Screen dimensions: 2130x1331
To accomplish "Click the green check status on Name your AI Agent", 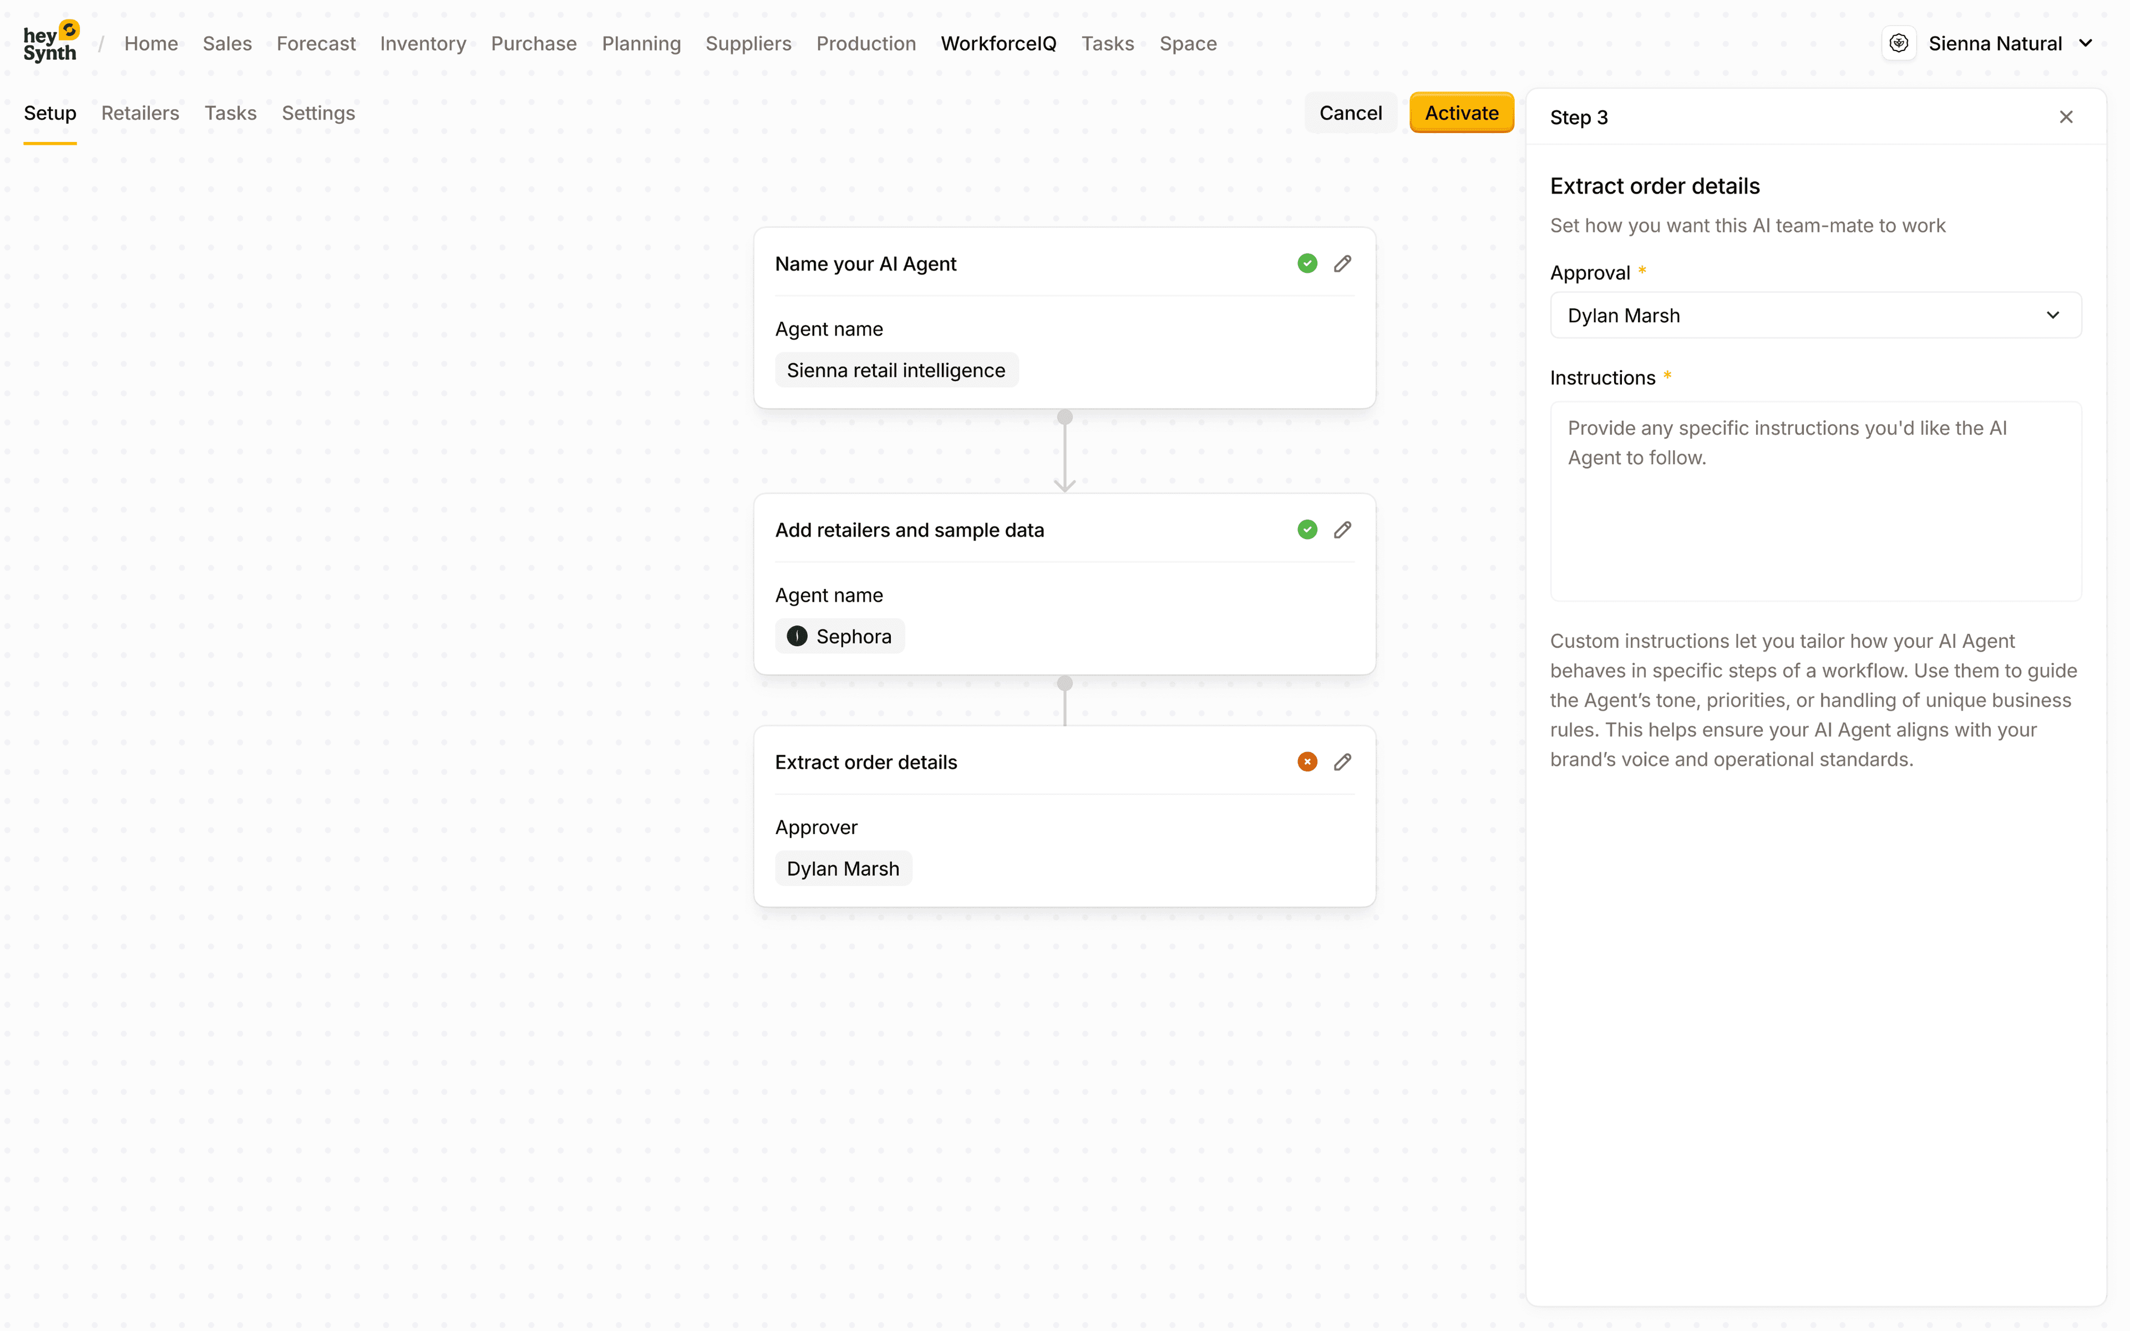I will [1307, 263].
